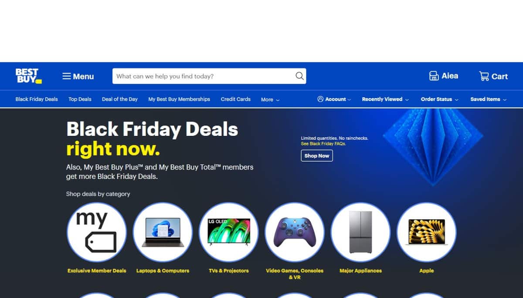Open the Recently Viewed dropdown
Image resolution: width=523 pixels, height=298 pixels.
(x=385, y=99)
